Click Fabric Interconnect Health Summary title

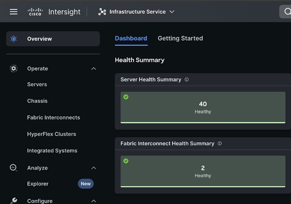(x=168, y=143)
